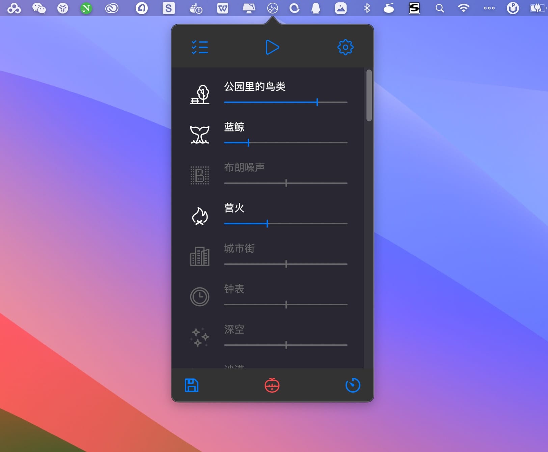
Task: Enable the city street buildings icon
Action: [x=200, y=256]
